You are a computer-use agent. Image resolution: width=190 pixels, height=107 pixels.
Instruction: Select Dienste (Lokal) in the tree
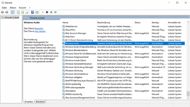point(12,17)
